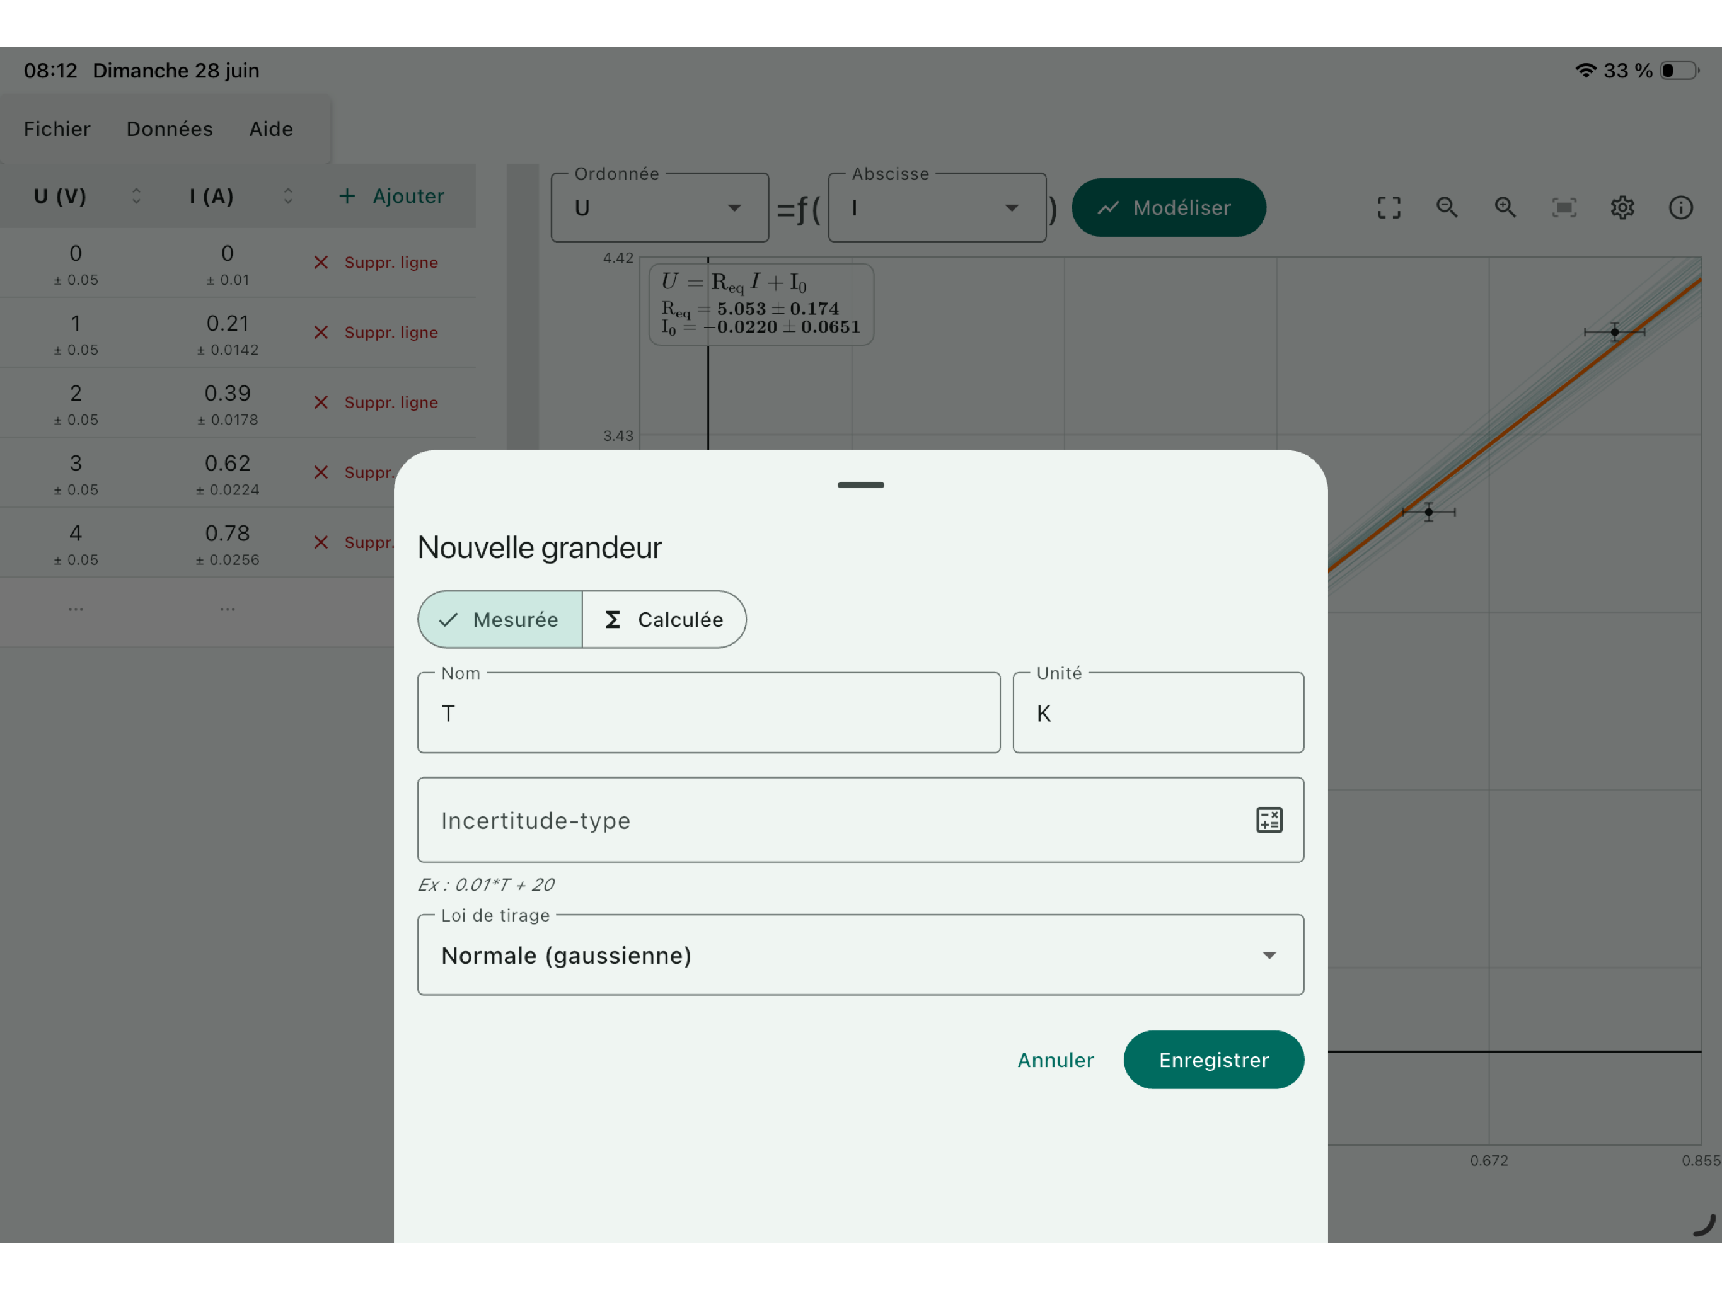Delete the row with U = 1
Viewport: 1722px width, 1290px height.
[x=376, y=332]
